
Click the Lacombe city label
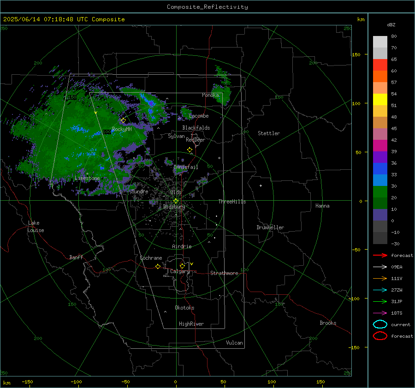click(199, 116)
